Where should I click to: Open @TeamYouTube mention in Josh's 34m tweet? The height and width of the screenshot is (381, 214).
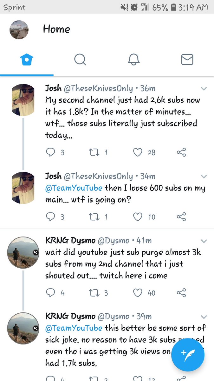[x=74, y=188]
